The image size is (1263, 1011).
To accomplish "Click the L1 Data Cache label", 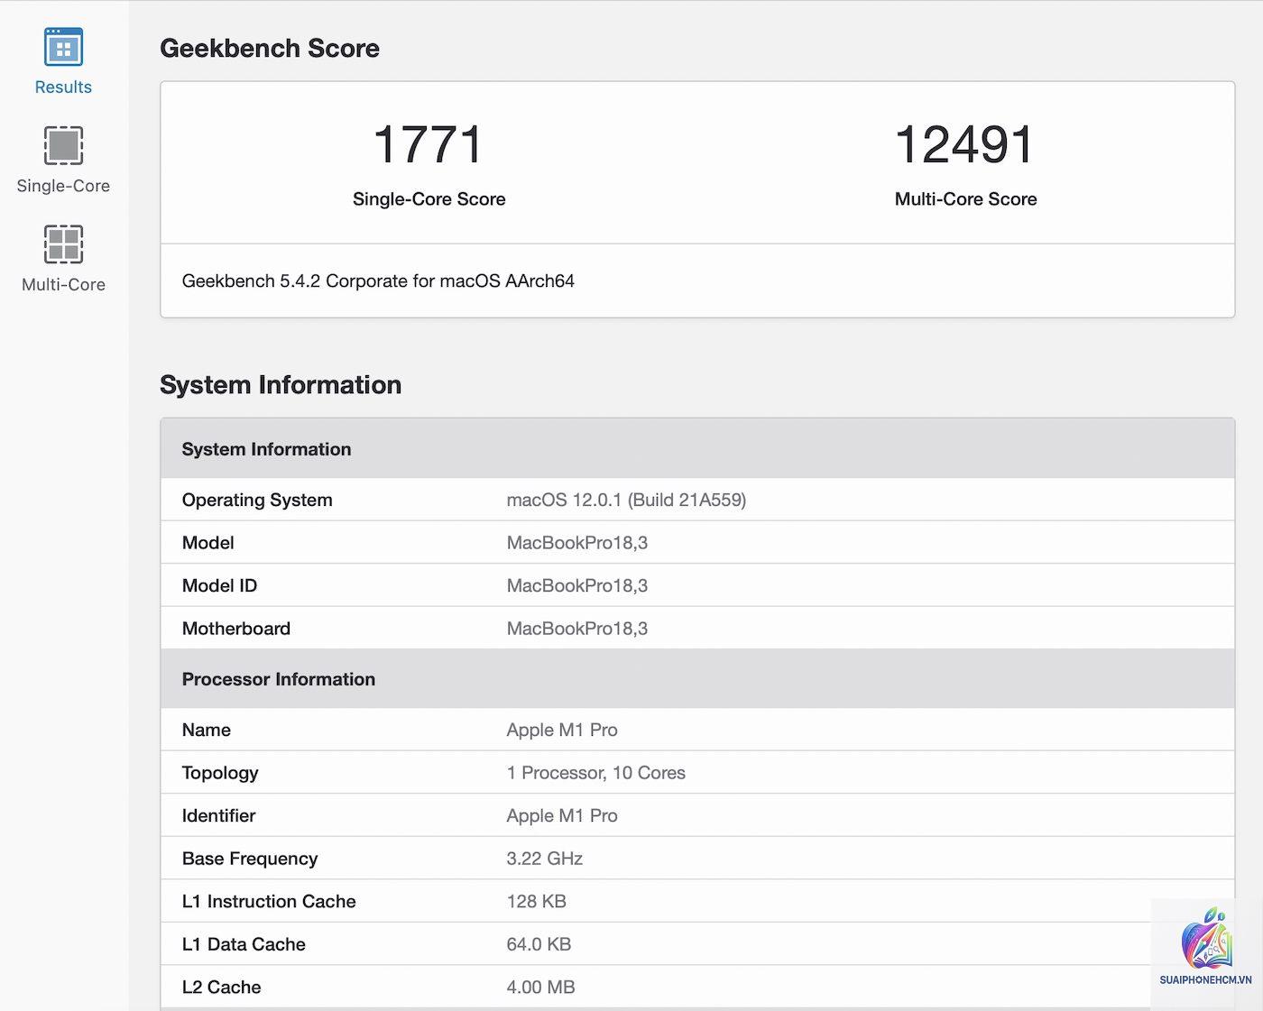I will coord(244,944).
